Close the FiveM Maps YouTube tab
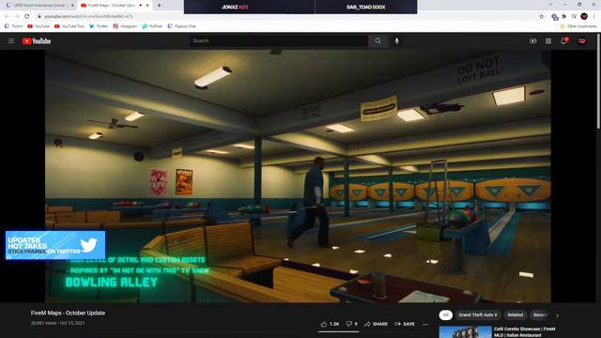Viewport: 601px width, 338px height. click(147, 6)
